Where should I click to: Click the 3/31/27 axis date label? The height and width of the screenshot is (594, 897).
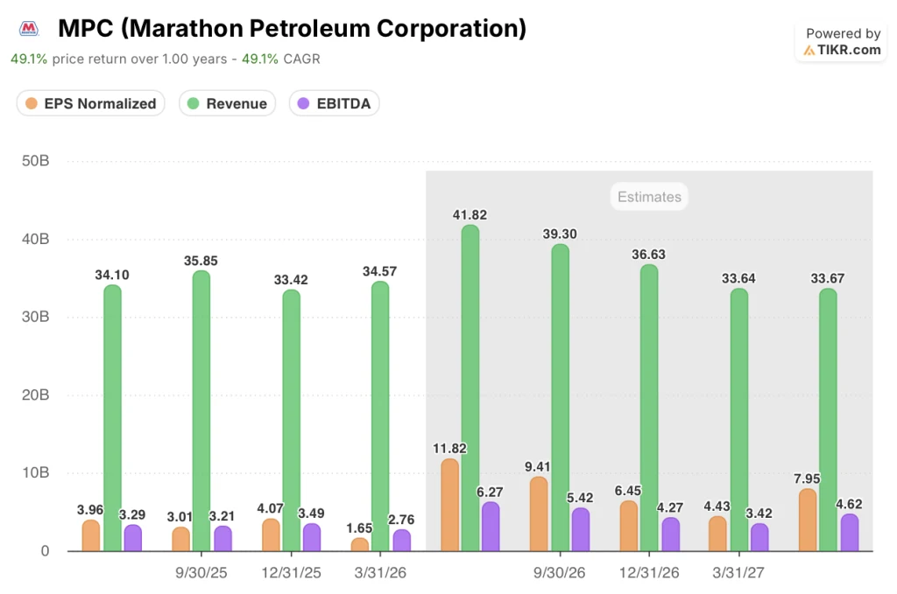(738, 573)
